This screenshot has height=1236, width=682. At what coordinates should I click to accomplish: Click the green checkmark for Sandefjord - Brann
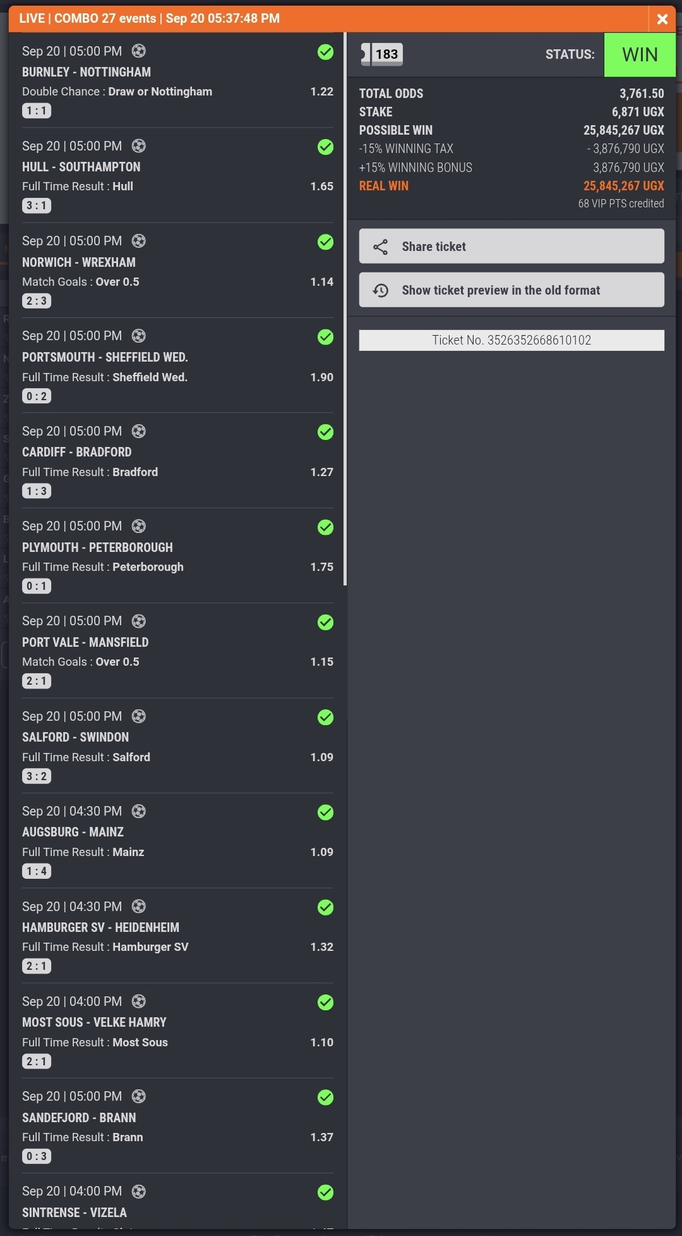coord(325,1098)
